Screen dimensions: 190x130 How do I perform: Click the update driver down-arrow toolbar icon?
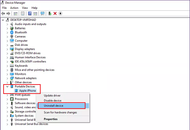pos(60,13)
